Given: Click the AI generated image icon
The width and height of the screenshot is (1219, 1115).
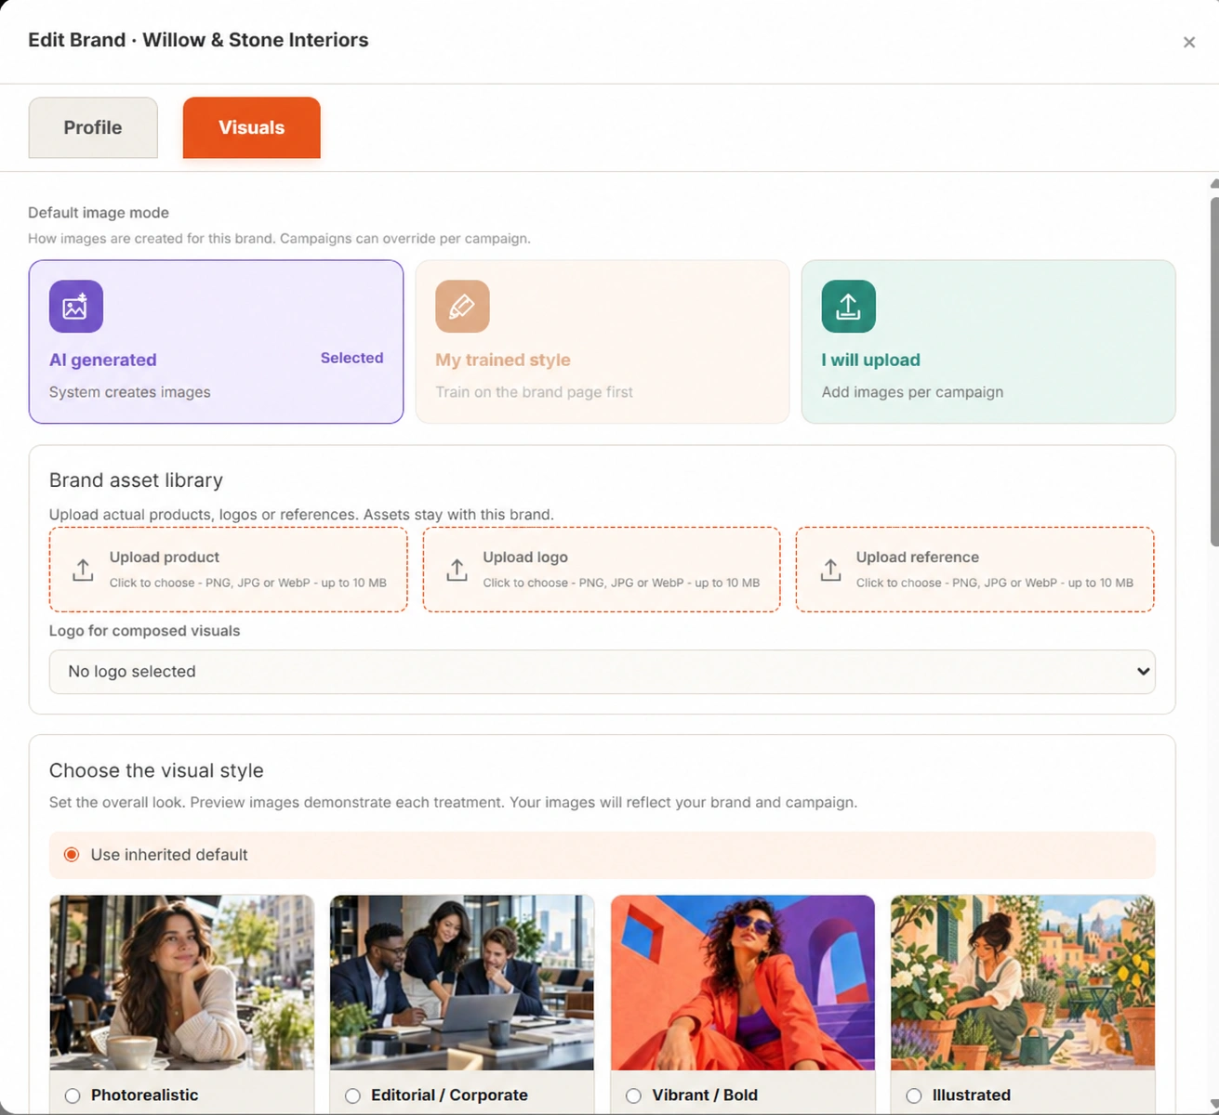Looking at the screenshot, I should tap(76, 307).
